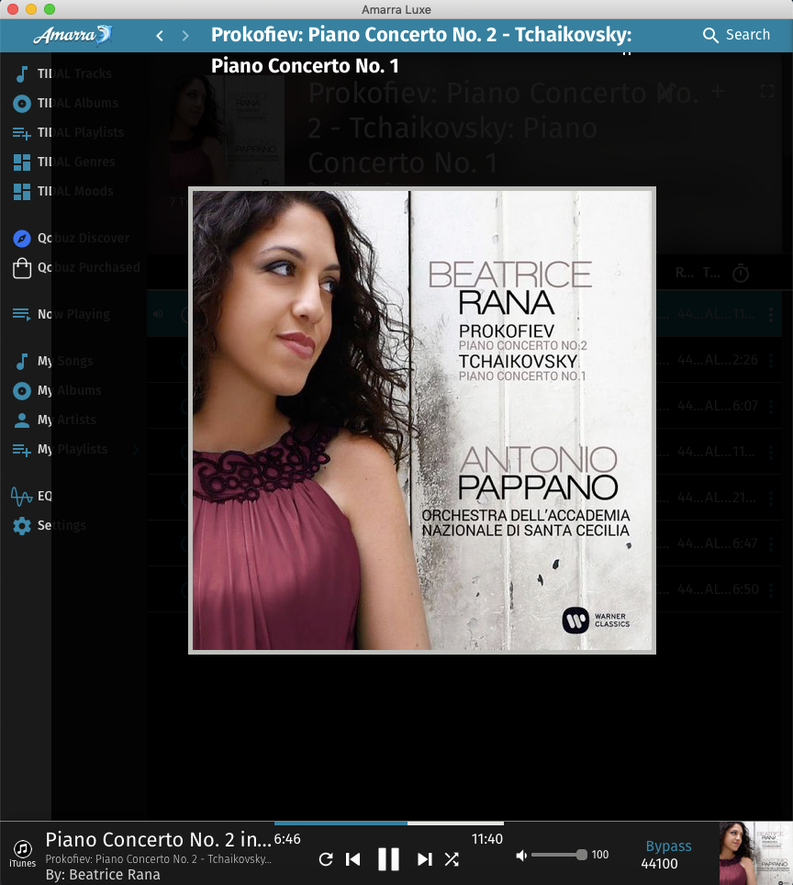This screenshot has height=885, width=793.
Task: Toggle shuffle playback
Action: (452, 859)
